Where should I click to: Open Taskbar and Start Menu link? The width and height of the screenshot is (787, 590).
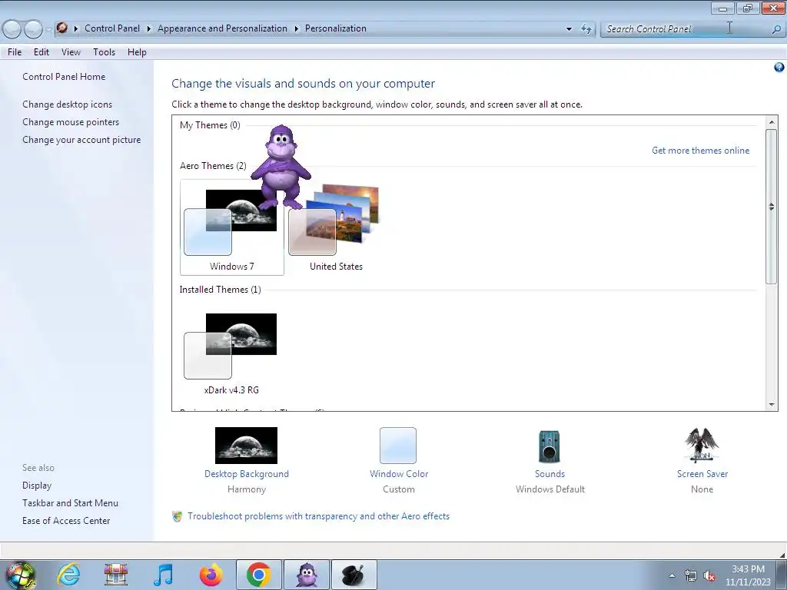click(x=70, y=503)
